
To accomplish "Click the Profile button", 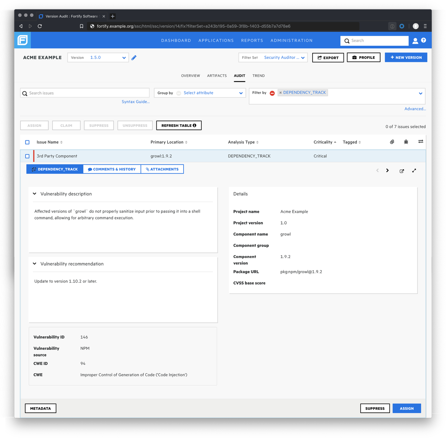I will coord(363,58).
